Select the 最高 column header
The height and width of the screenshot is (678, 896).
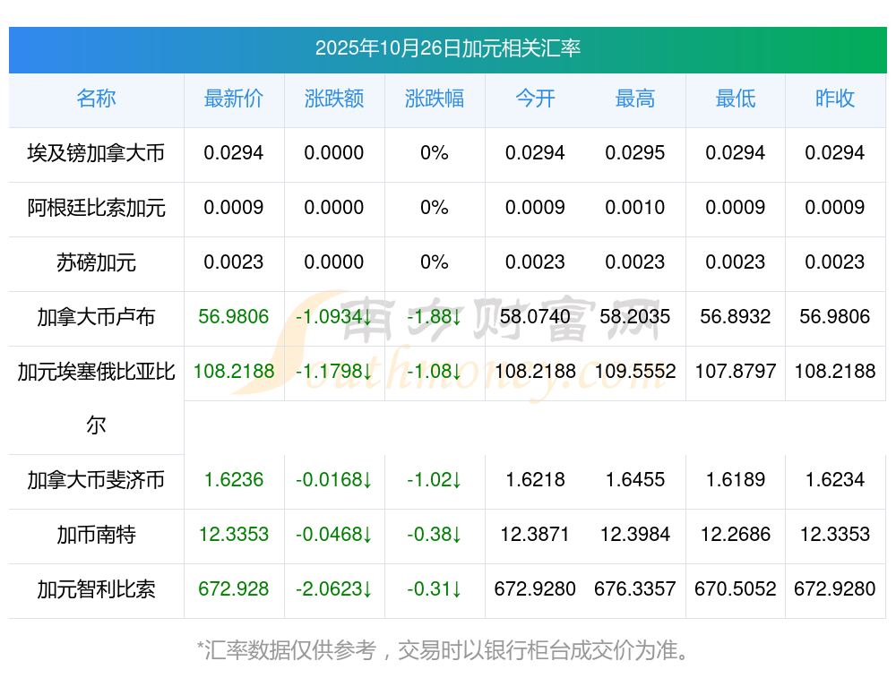pos(635,99)
